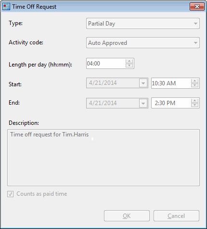Increase the End time with up arrow
Viewport: 207px width, 229px height.
coord(194,101)
